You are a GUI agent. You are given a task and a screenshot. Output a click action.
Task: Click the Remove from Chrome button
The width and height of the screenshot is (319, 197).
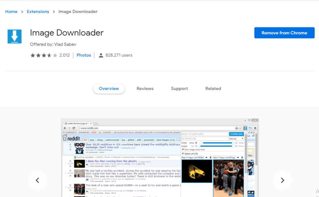[x=284, y=33]
